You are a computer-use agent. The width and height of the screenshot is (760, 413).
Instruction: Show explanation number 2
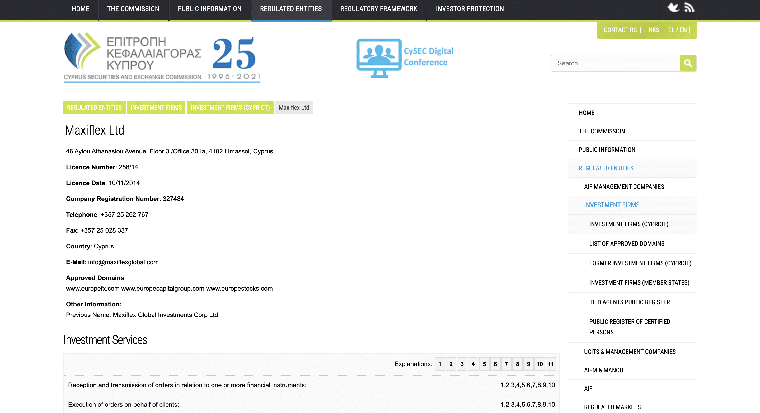(x=451, y=364)
